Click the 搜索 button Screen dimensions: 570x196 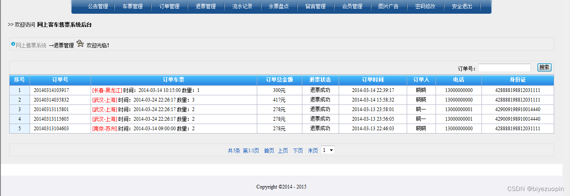tap(545, 67)
